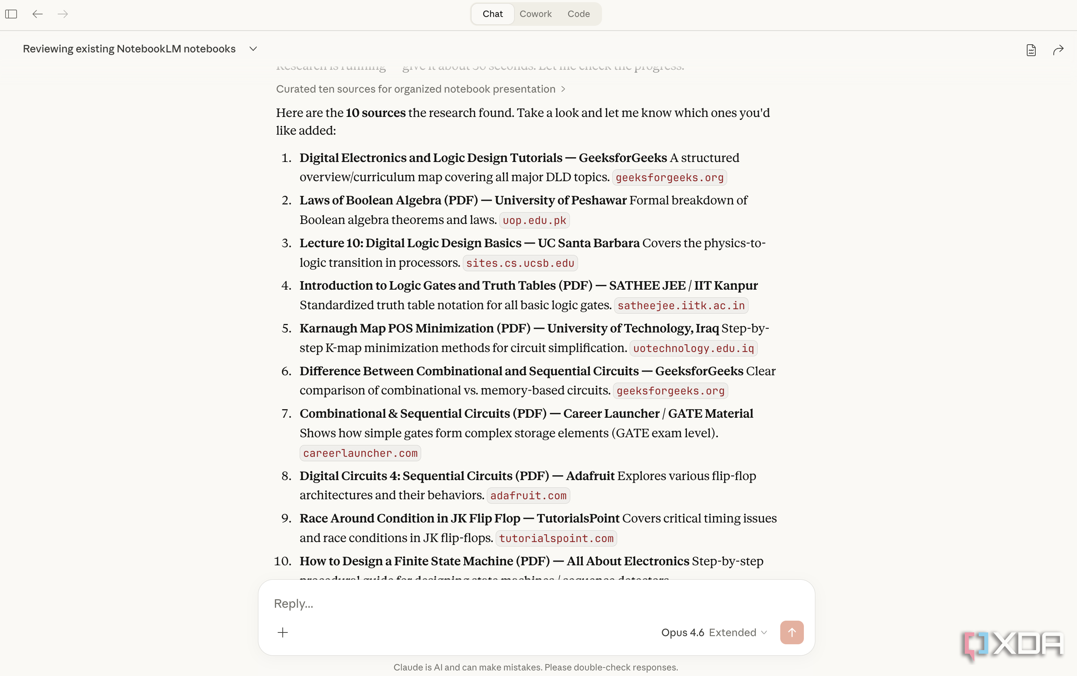Image resolution: width=1077 pixels, height=676 pixels.
Task: Expand 'Curated ten sources' thinking summary
Action: point(421,89)
